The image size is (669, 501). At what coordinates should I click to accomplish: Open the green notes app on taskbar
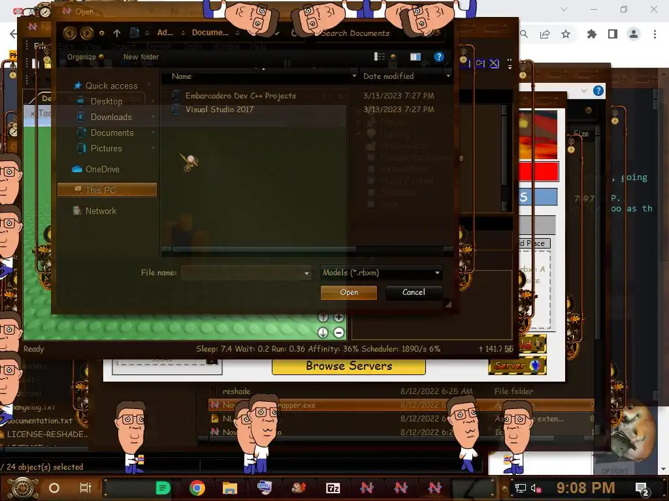pyautogui.click(x=163, y=488)
